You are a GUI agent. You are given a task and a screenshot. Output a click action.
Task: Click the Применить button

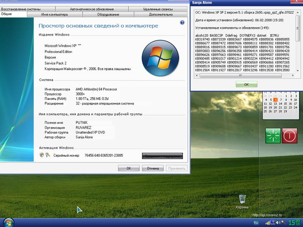tap(176, 168)
